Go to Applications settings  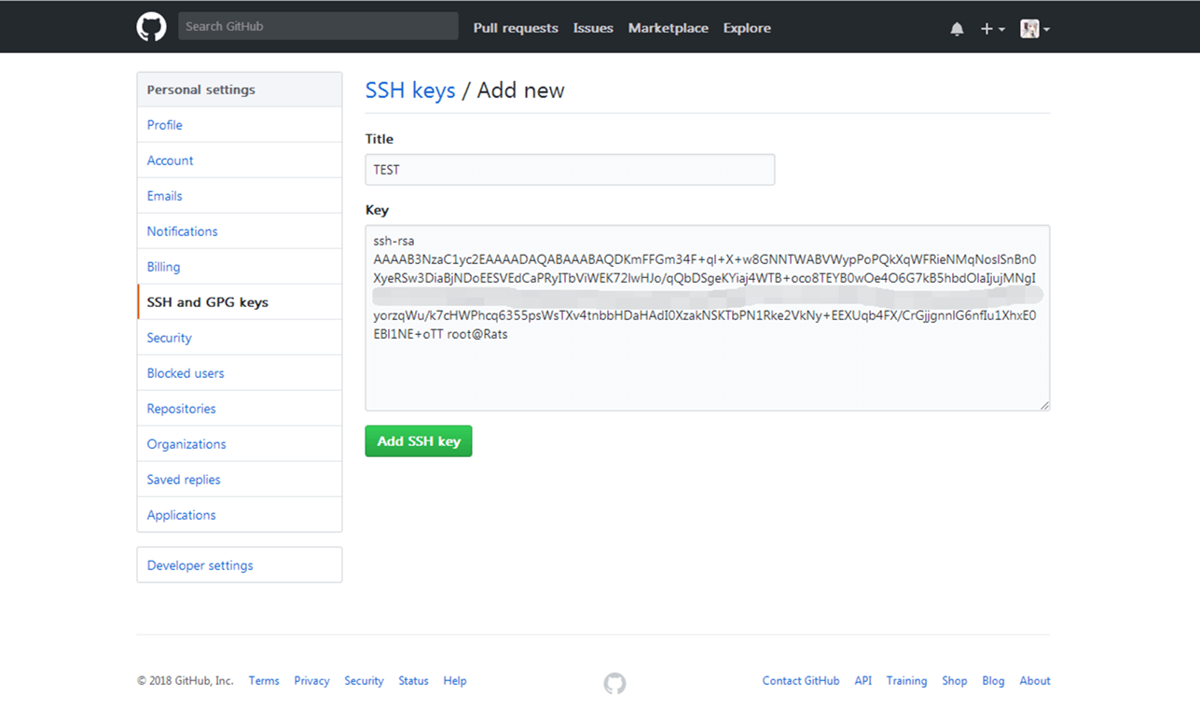tap(240, 515)
